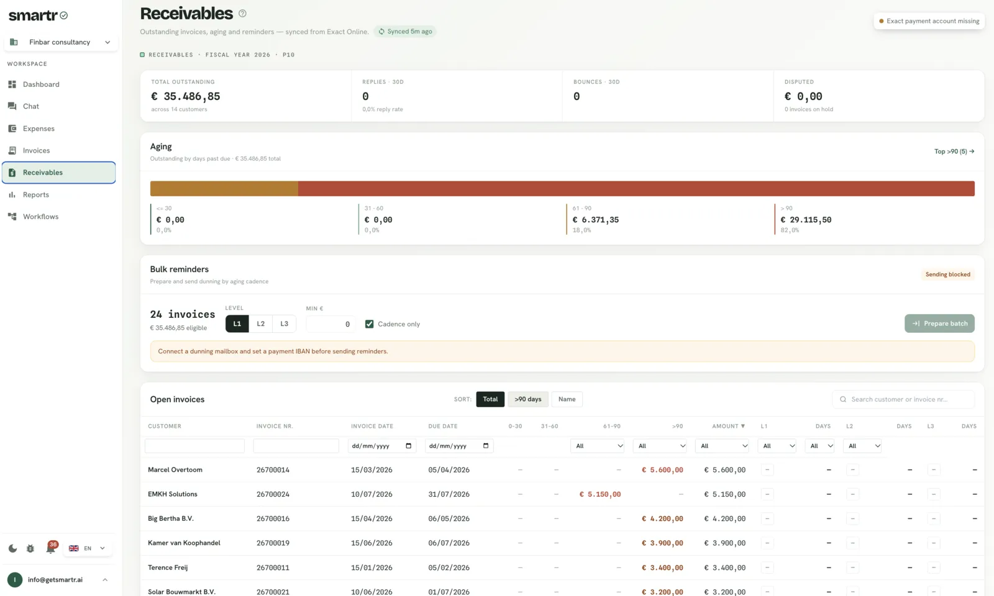The width and height of the screenshot is (994, 596).
Task: Sort by the AMOUNT column header
Action: point(728,427)
